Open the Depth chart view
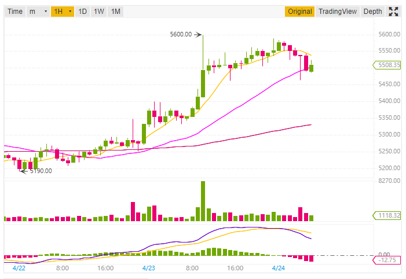The width and height of the screenshot is (406, 279). coord(372,12)
